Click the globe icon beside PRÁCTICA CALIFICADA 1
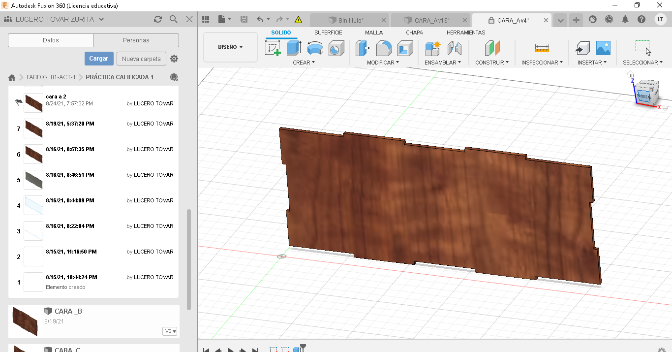The image size is (672, 352). point(174,77)
